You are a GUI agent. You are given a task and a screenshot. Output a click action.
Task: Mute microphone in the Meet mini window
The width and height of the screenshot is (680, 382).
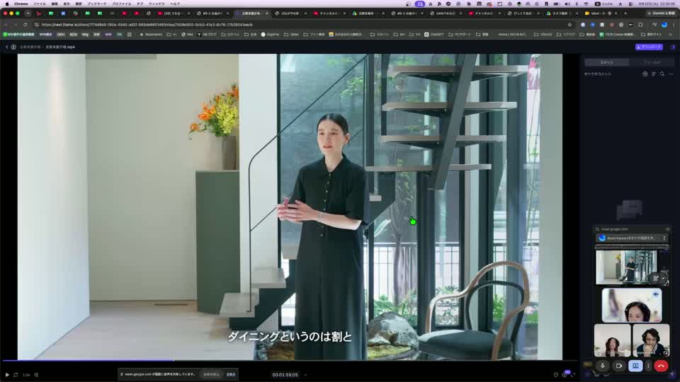click(x=602, y=366)
